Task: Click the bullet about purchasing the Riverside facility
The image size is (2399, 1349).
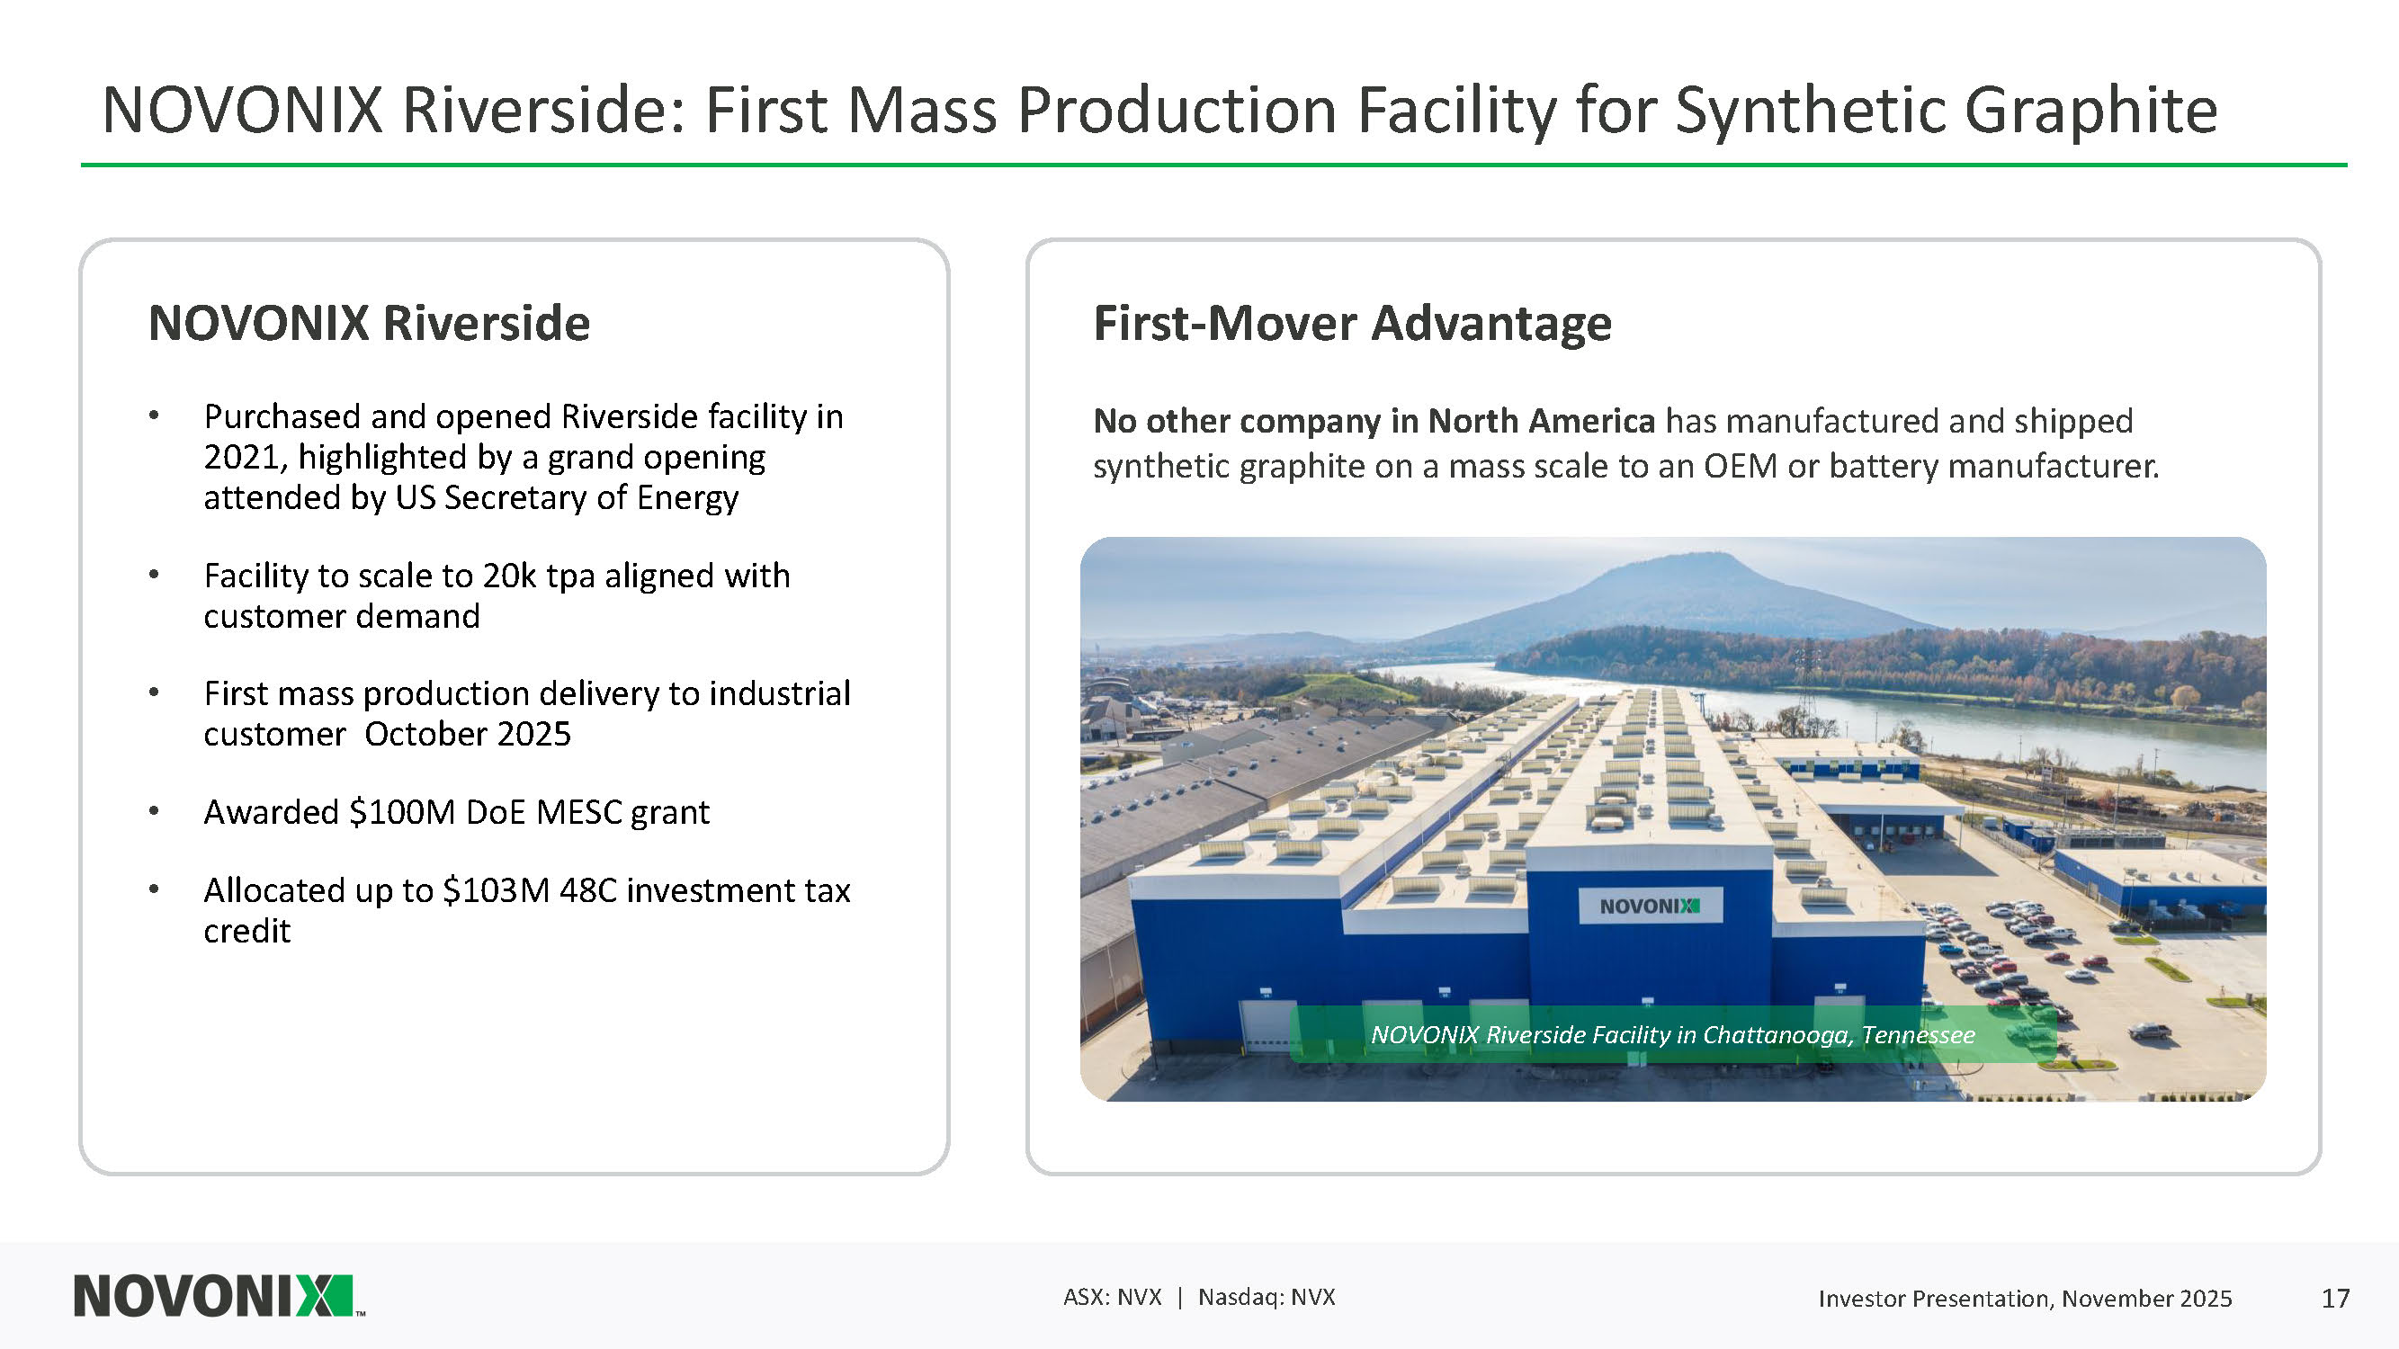Action: (x=523, y=456)
